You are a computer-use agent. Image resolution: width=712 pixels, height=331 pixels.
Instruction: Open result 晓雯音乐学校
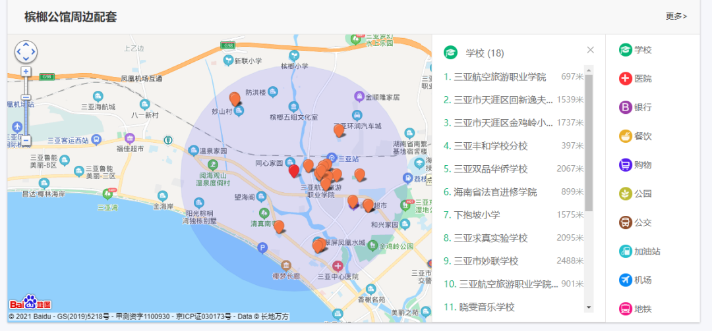(514, 307)
